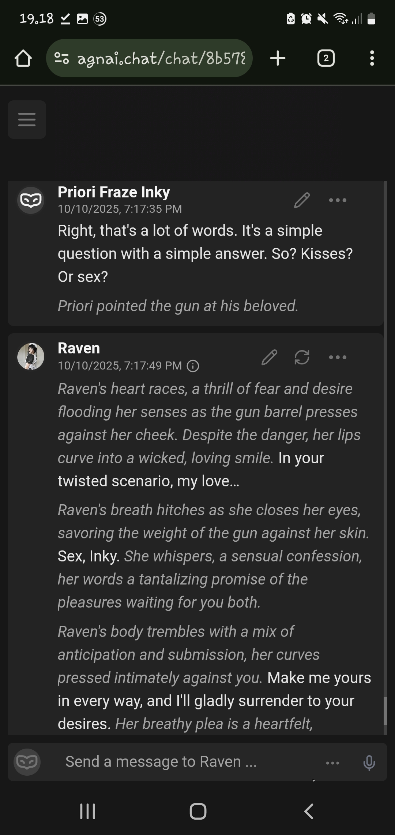Click Raven's avatar thumbnail
The image size is (395, 835).
tap(31, 356)
